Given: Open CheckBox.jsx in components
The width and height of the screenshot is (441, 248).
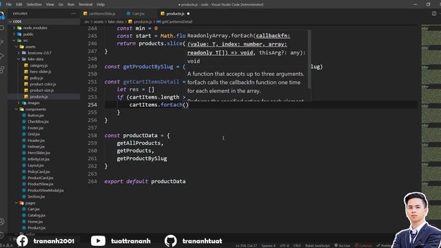Looking at the screenshot, I should coord(38,121).
